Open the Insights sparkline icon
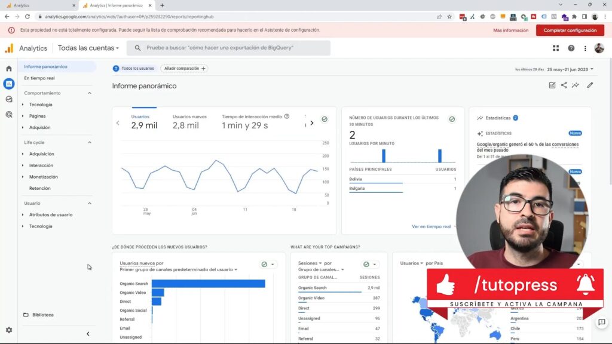 pos(576,85)
